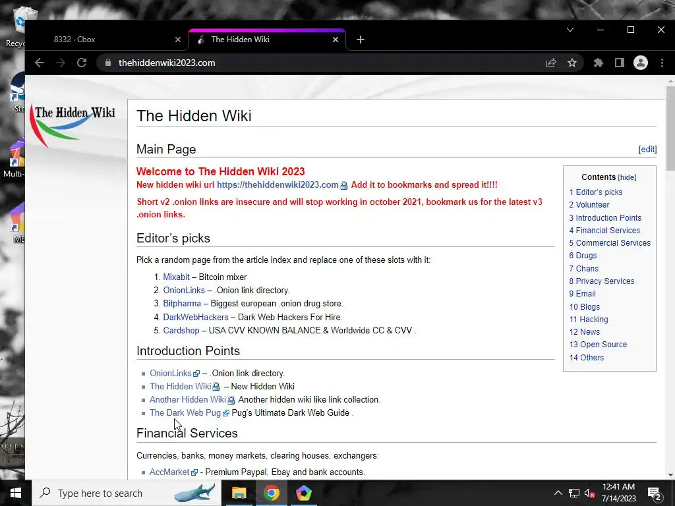Open the colorful hexagon app on taskbar
Viewport: 675px width, 506px height.
(303, 493)
